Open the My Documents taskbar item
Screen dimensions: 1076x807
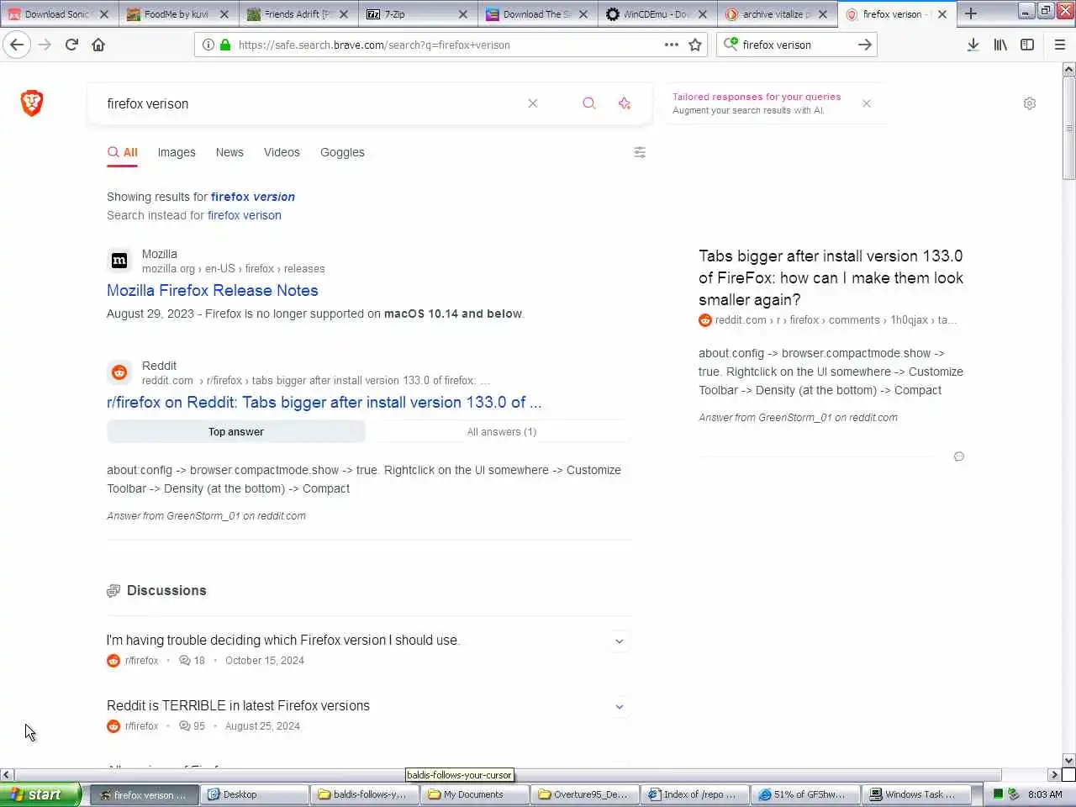(x=475, y=794)
